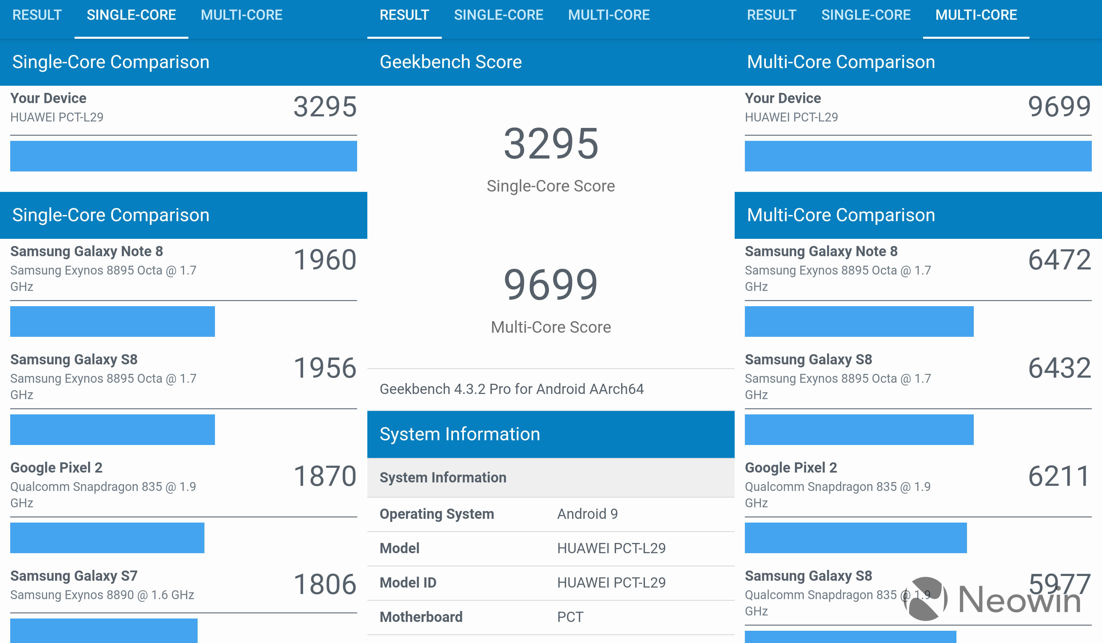This screenshot has height=643, width=1102.
Task: Open RESULT tab in right panel
Action: point(771,15)
